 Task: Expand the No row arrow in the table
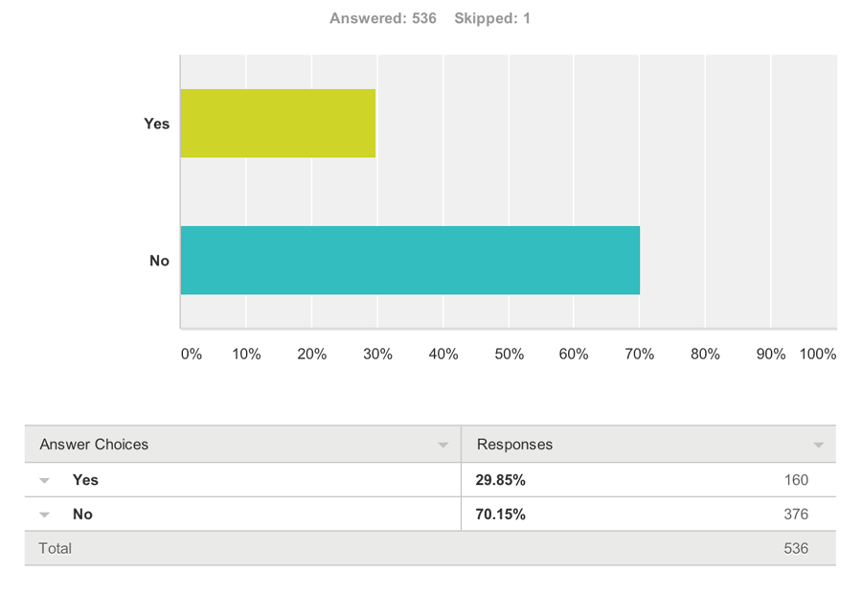pos(45,516)
